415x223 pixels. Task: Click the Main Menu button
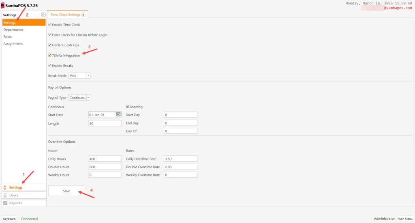tap(405, 219)
